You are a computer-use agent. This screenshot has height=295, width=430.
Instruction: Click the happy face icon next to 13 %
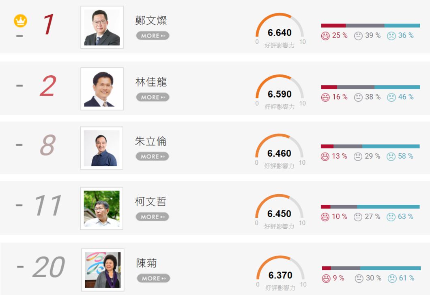tap(325, 157)
